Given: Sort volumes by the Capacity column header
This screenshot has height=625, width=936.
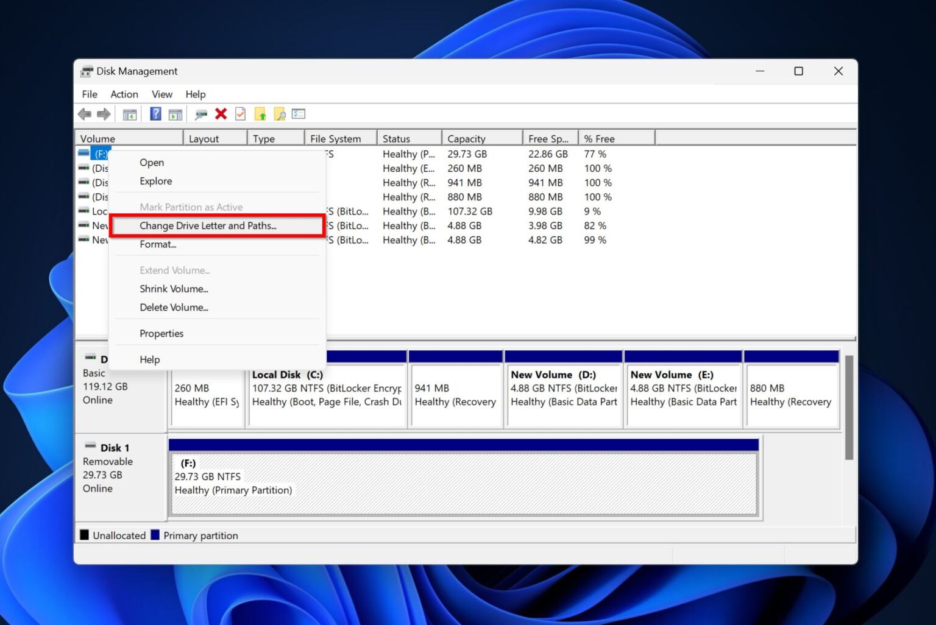Looking at the screenshot, I should 466,138.
